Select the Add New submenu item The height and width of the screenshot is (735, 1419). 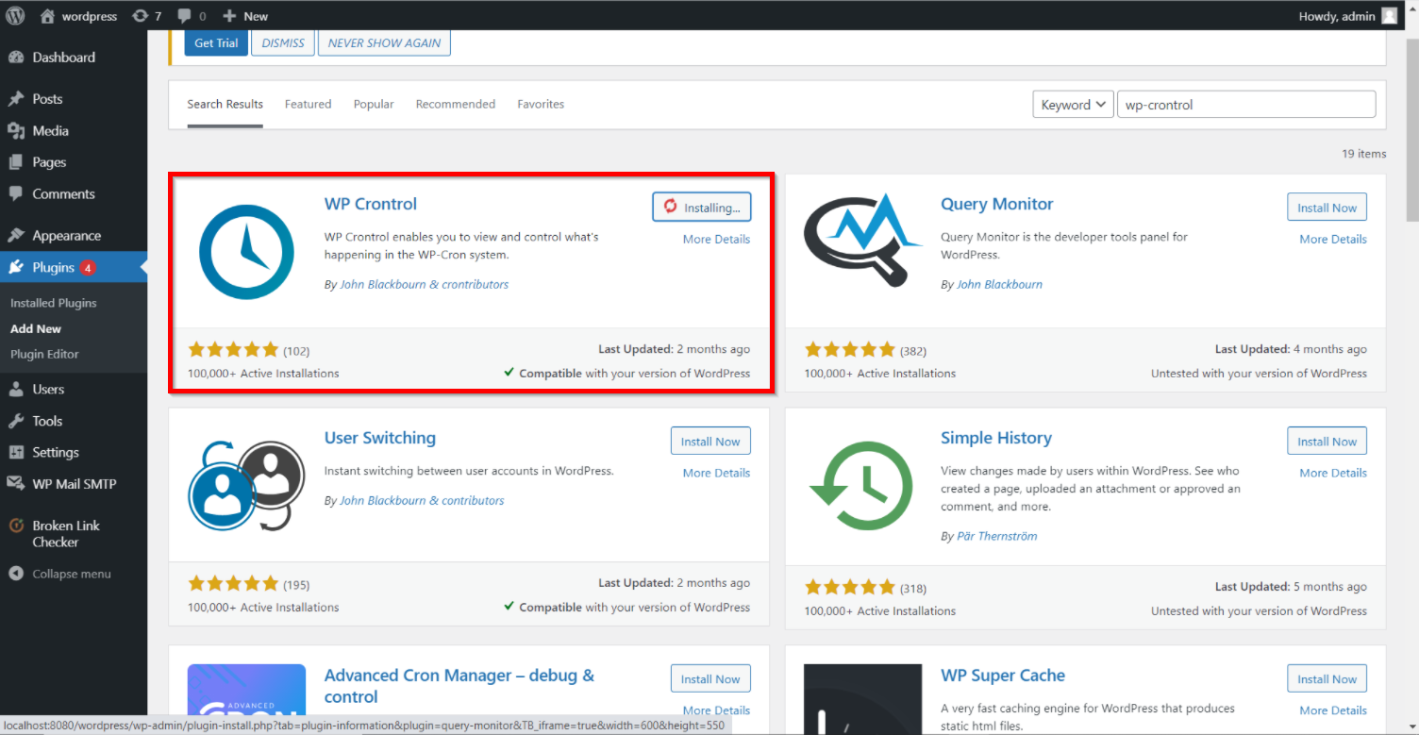(36, 329)
